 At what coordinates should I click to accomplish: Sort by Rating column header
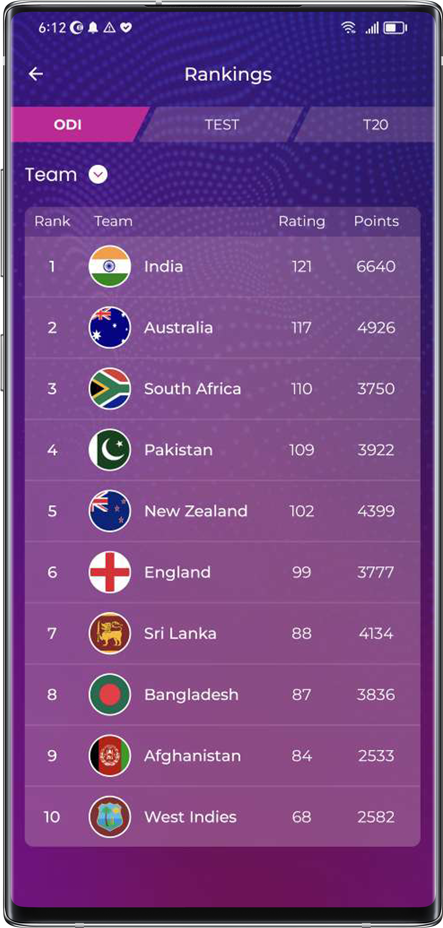pos(302,221)
